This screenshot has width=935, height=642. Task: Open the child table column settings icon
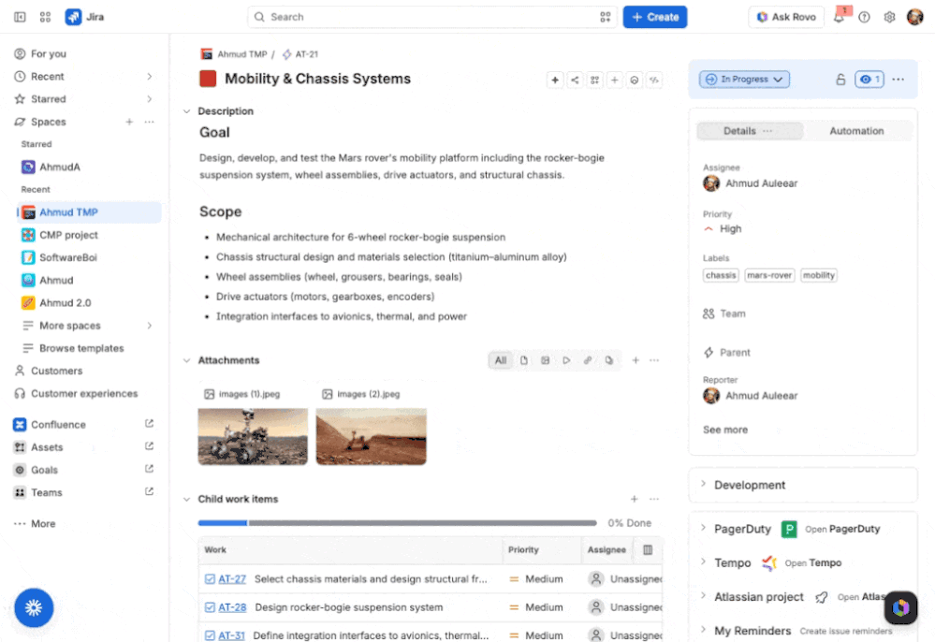648,549
